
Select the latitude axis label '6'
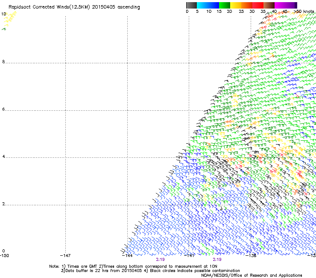coord(3,109)
